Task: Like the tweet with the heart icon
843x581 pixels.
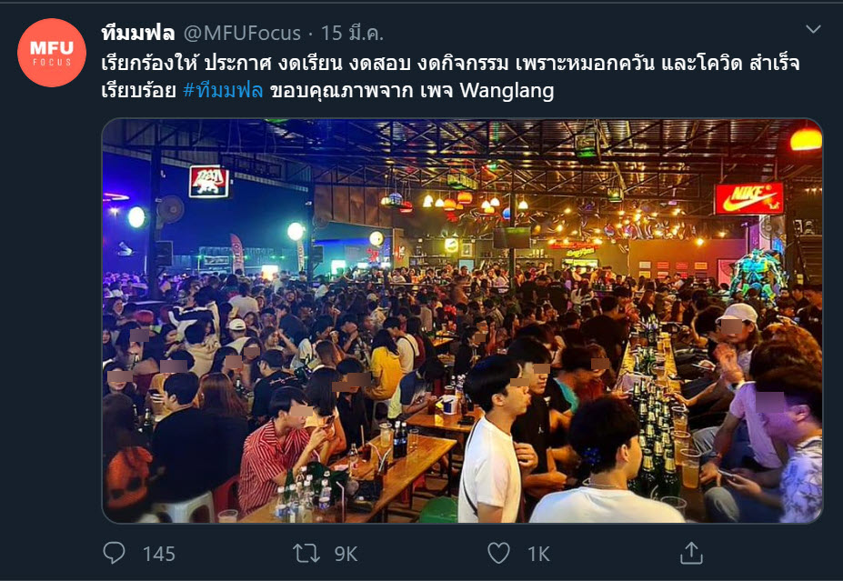Action: [498, 553]
